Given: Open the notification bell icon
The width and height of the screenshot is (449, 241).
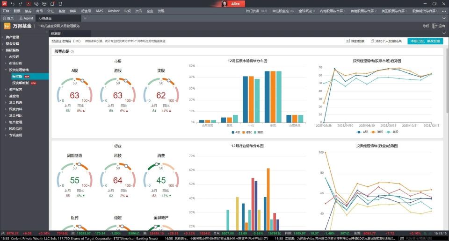Looking at the screenshot, I should (52, 4).
